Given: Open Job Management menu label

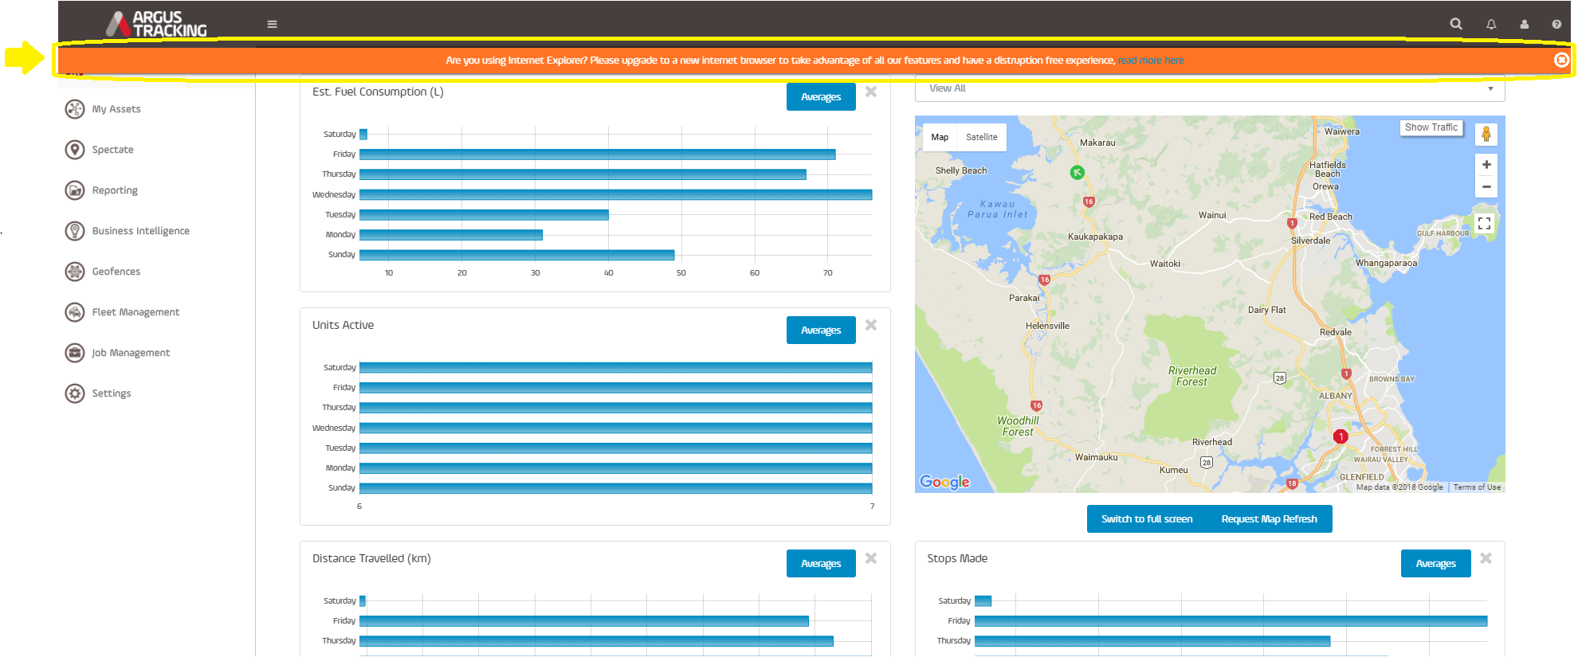Looking at the screenshot, I should [131, 353].
